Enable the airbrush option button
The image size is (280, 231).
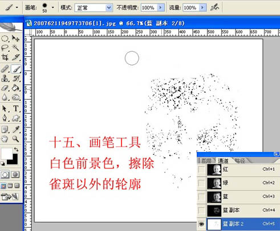click(214, 7)
